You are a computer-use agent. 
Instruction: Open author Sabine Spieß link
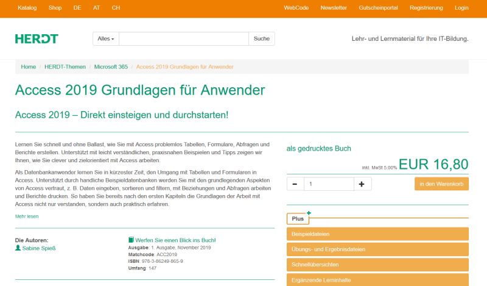click(39, 248)
